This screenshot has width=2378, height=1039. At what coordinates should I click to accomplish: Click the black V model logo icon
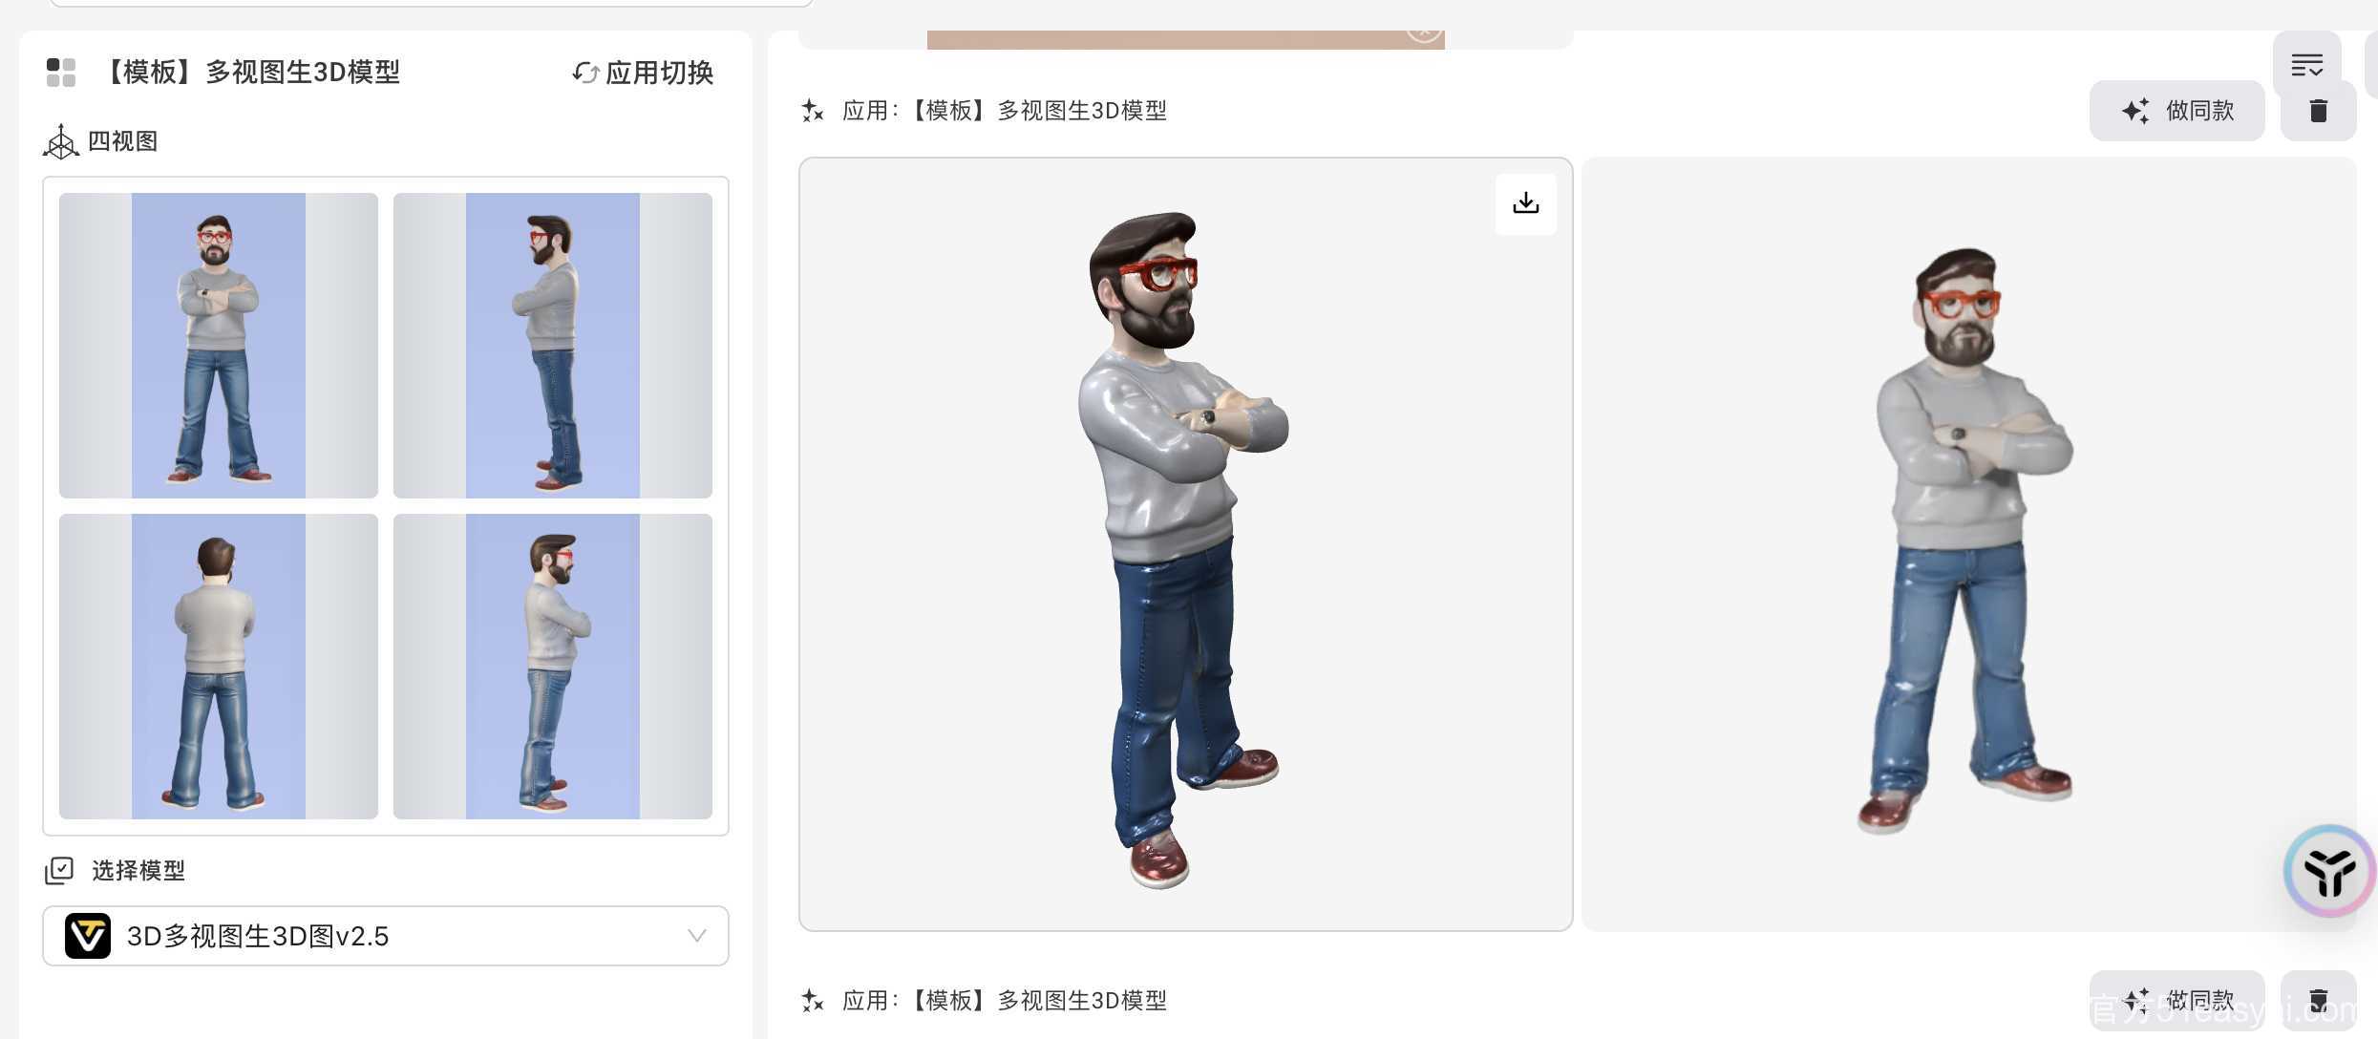coord(88,936)
